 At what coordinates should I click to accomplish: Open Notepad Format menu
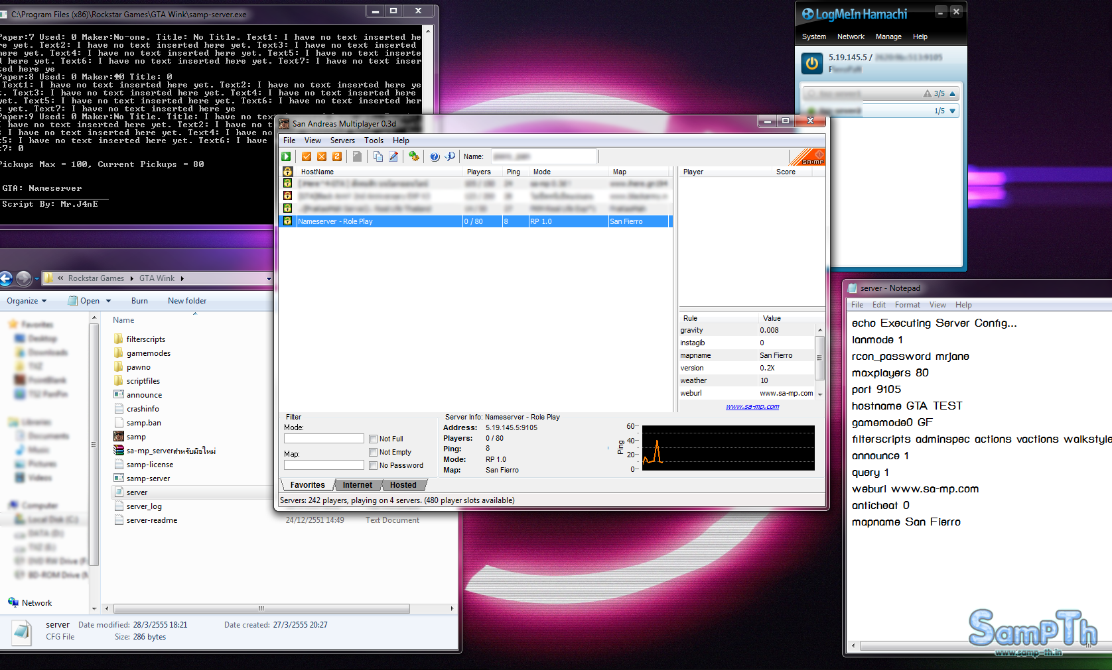pyautogui.click(x=907, y=305)
